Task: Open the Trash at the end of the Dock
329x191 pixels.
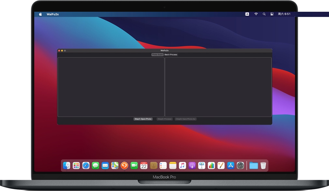Action: click(x=263, y=165)
